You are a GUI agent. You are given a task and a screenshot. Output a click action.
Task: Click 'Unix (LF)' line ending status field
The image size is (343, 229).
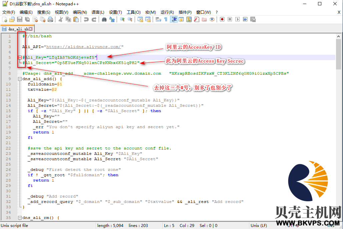pyautogui.click(x=259, y=225)
